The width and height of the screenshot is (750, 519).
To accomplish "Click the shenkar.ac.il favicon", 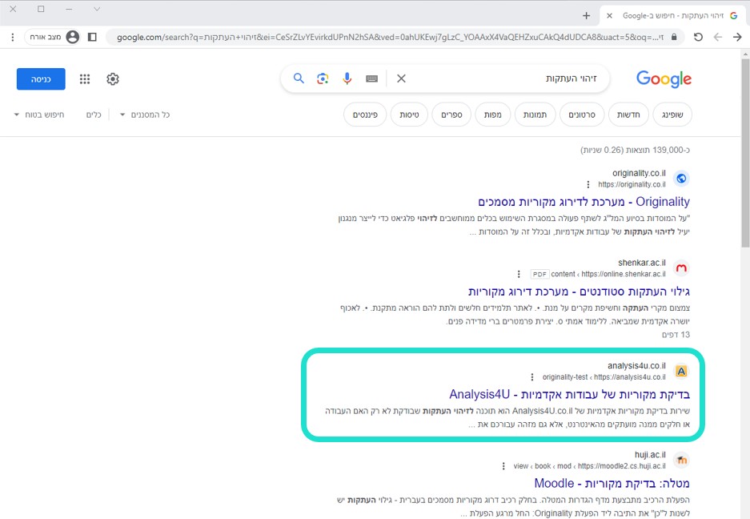I will [x=681, y=268].
